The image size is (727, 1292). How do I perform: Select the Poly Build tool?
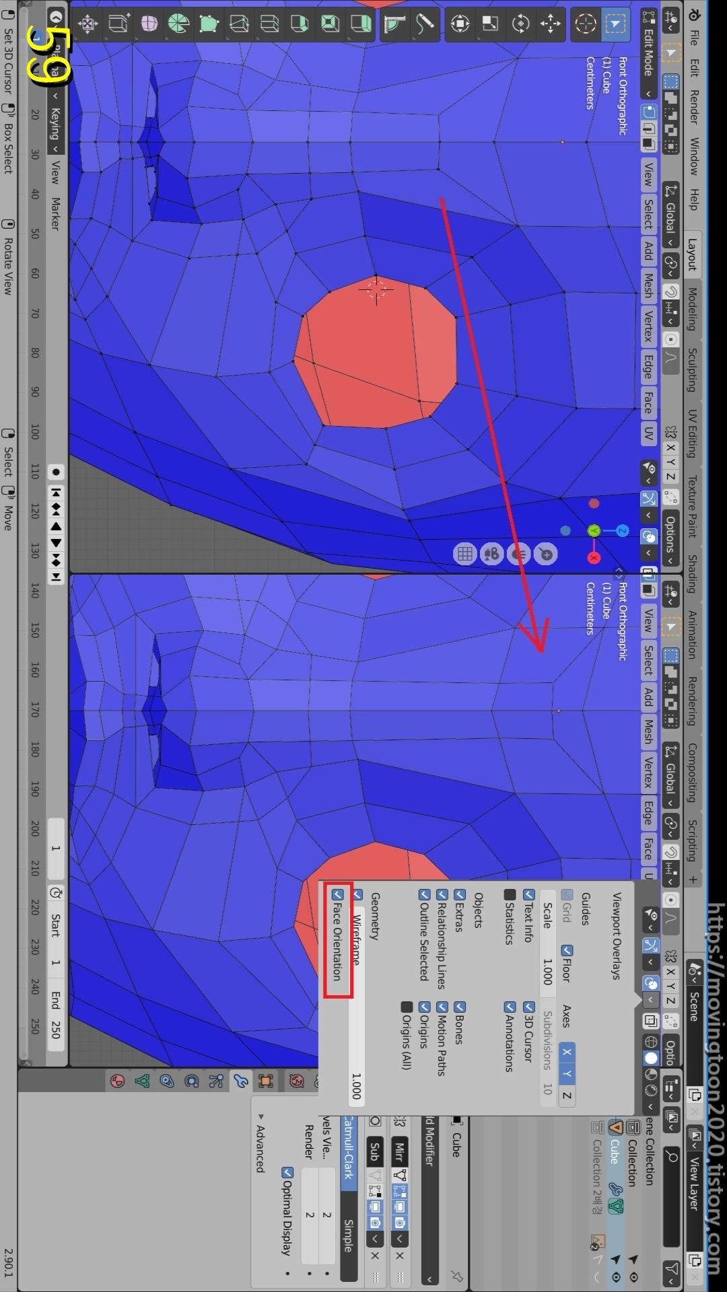coord(209,24)
